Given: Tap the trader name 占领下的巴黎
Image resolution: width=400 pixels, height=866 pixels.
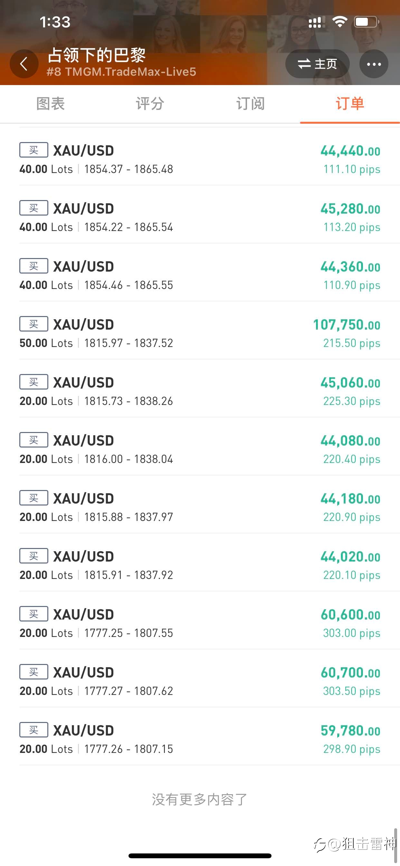Looking at the screenshot, I should click(x=97, y=55).
